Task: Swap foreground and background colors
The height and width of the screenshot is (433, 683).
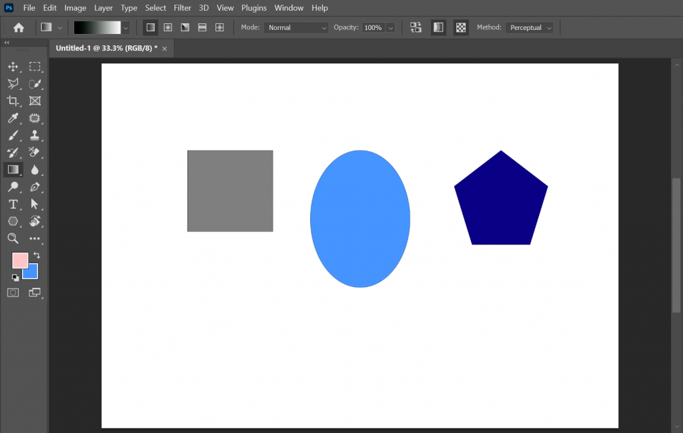Action: coord(36,254)
